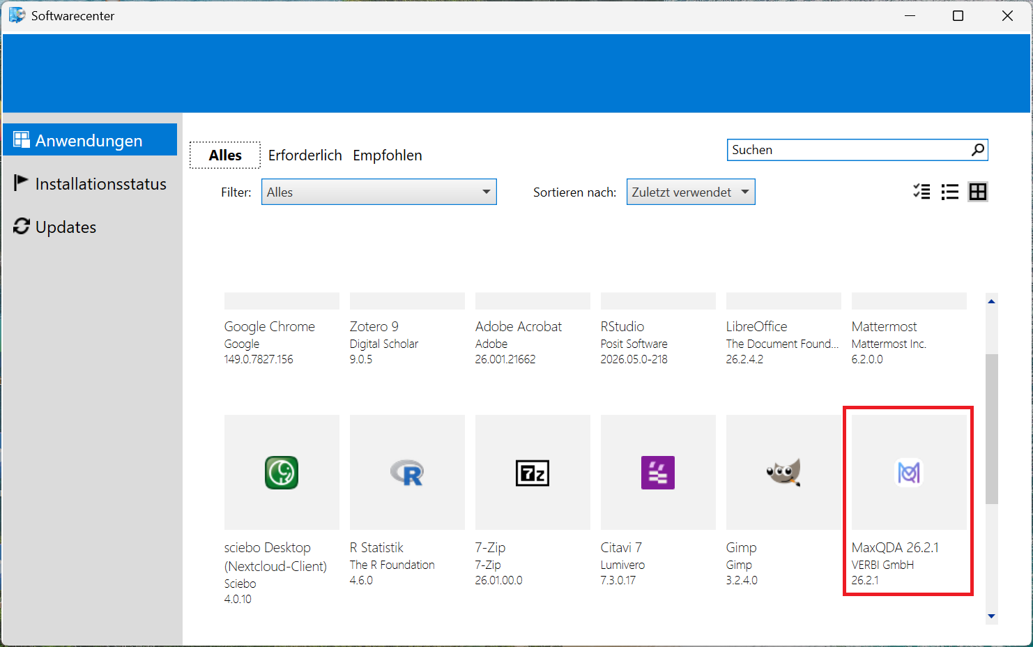Open the Citavi 7 app icon

click(x=658, y=473)
